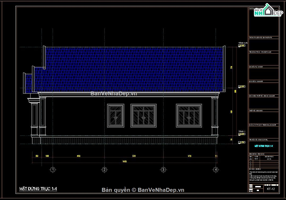Screen dimensions: 286x200
Task: Select the 5310 dimension value
Action: point(134,156)
